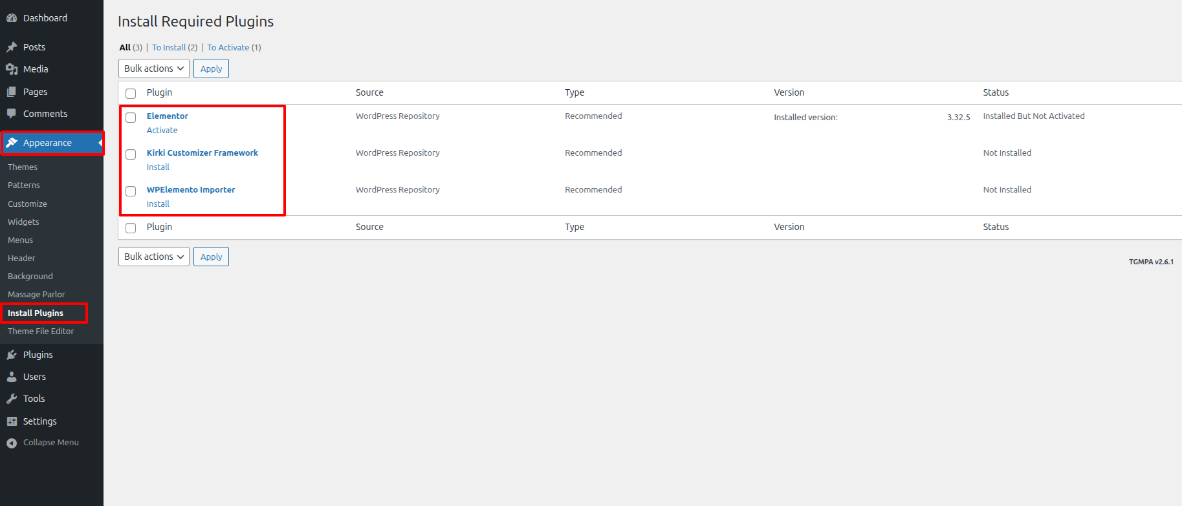Viewport: 1182px width, 506px height.
Task: Open the top Bulk actions dropdown
Action: tap(154, 69)
